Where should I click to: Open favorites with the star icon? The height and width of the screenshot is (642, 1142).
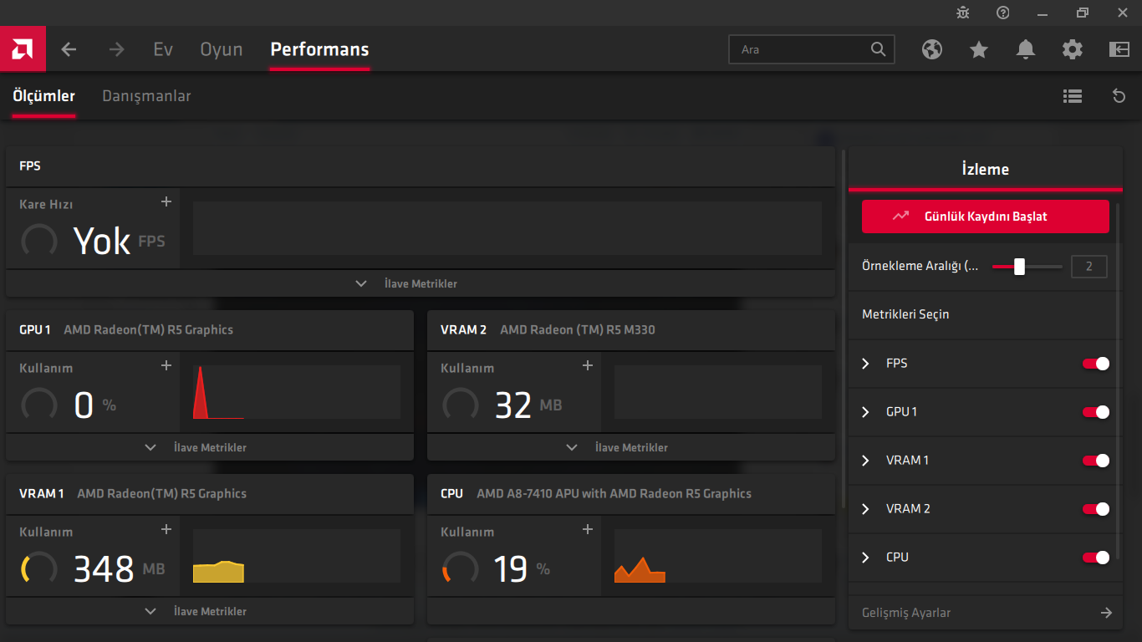979,49
